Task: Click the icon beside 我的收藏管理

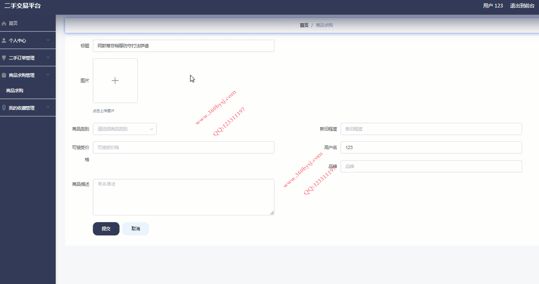Action: (x=4, y=108)
